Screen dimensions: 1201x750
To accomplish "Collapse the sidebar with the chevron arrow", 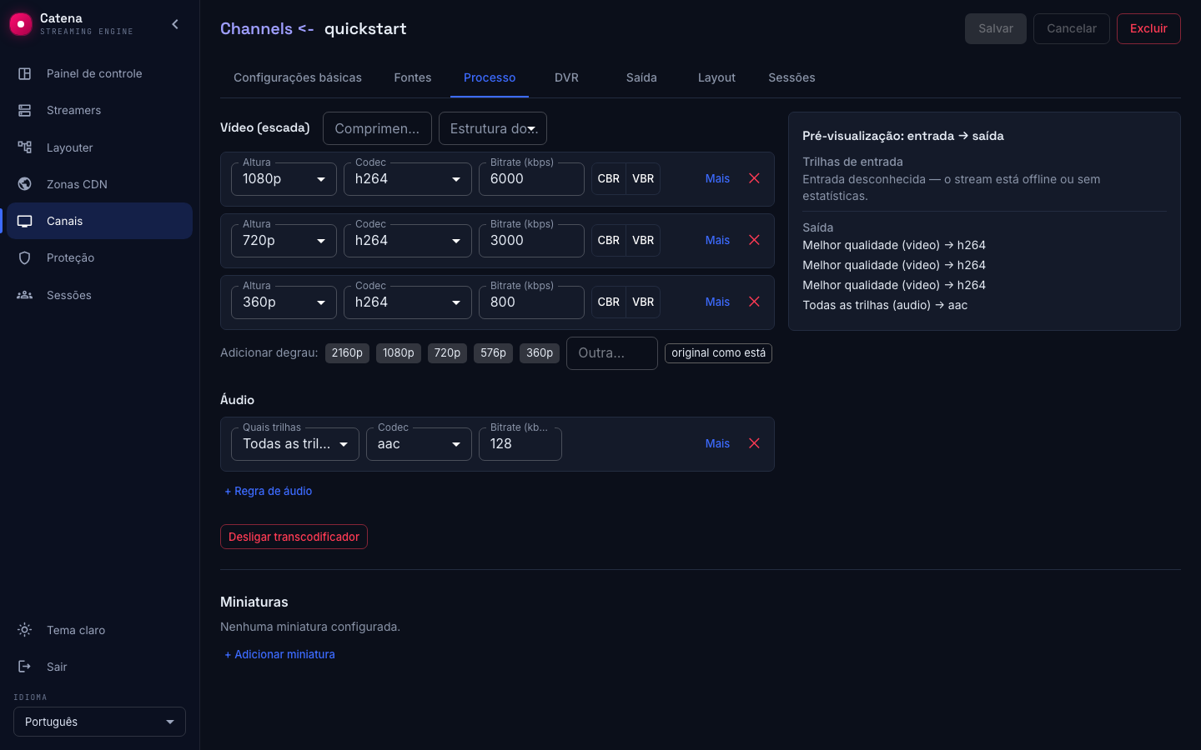I will 175,24.
